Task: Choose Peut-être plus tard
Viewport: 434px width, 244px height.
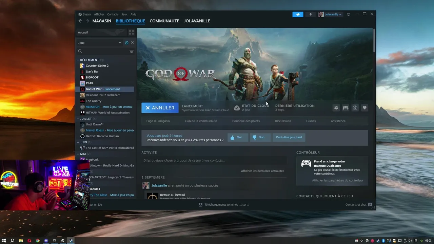Action: pos(289,137)
